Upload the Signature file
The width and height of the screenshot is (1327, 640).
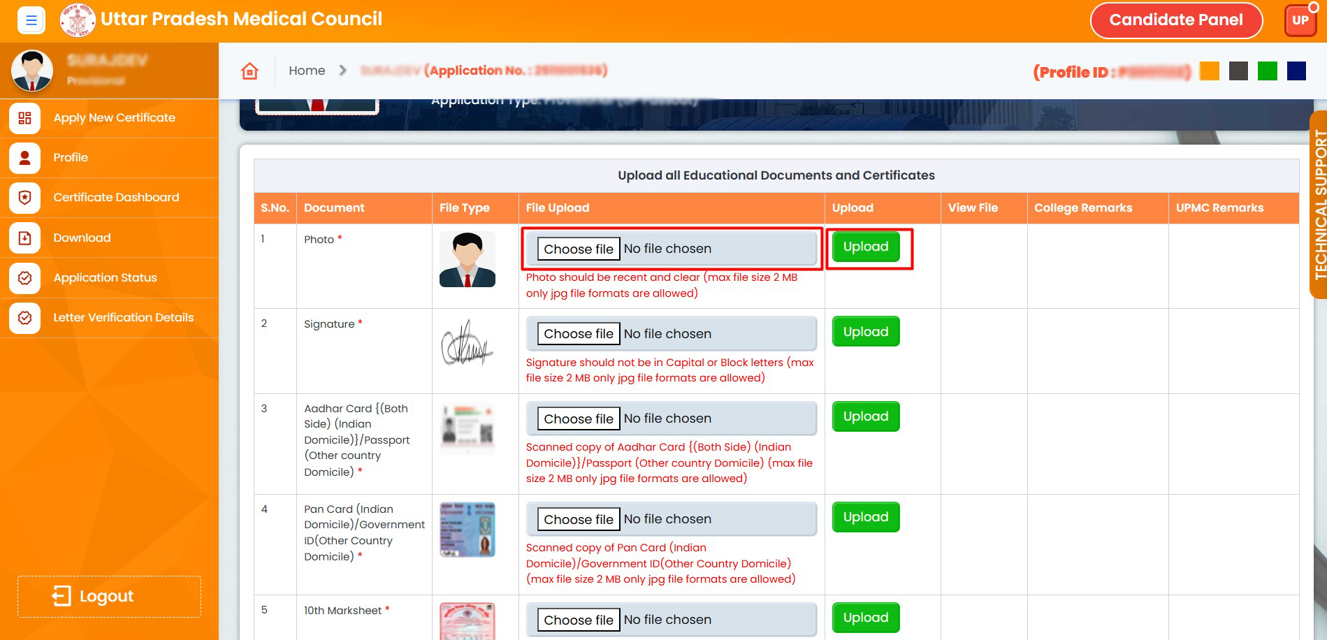[x=865, y=332]
